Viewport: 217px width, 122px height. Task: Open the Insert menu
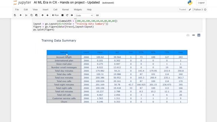pyautogui.click(x=45, y=9)
